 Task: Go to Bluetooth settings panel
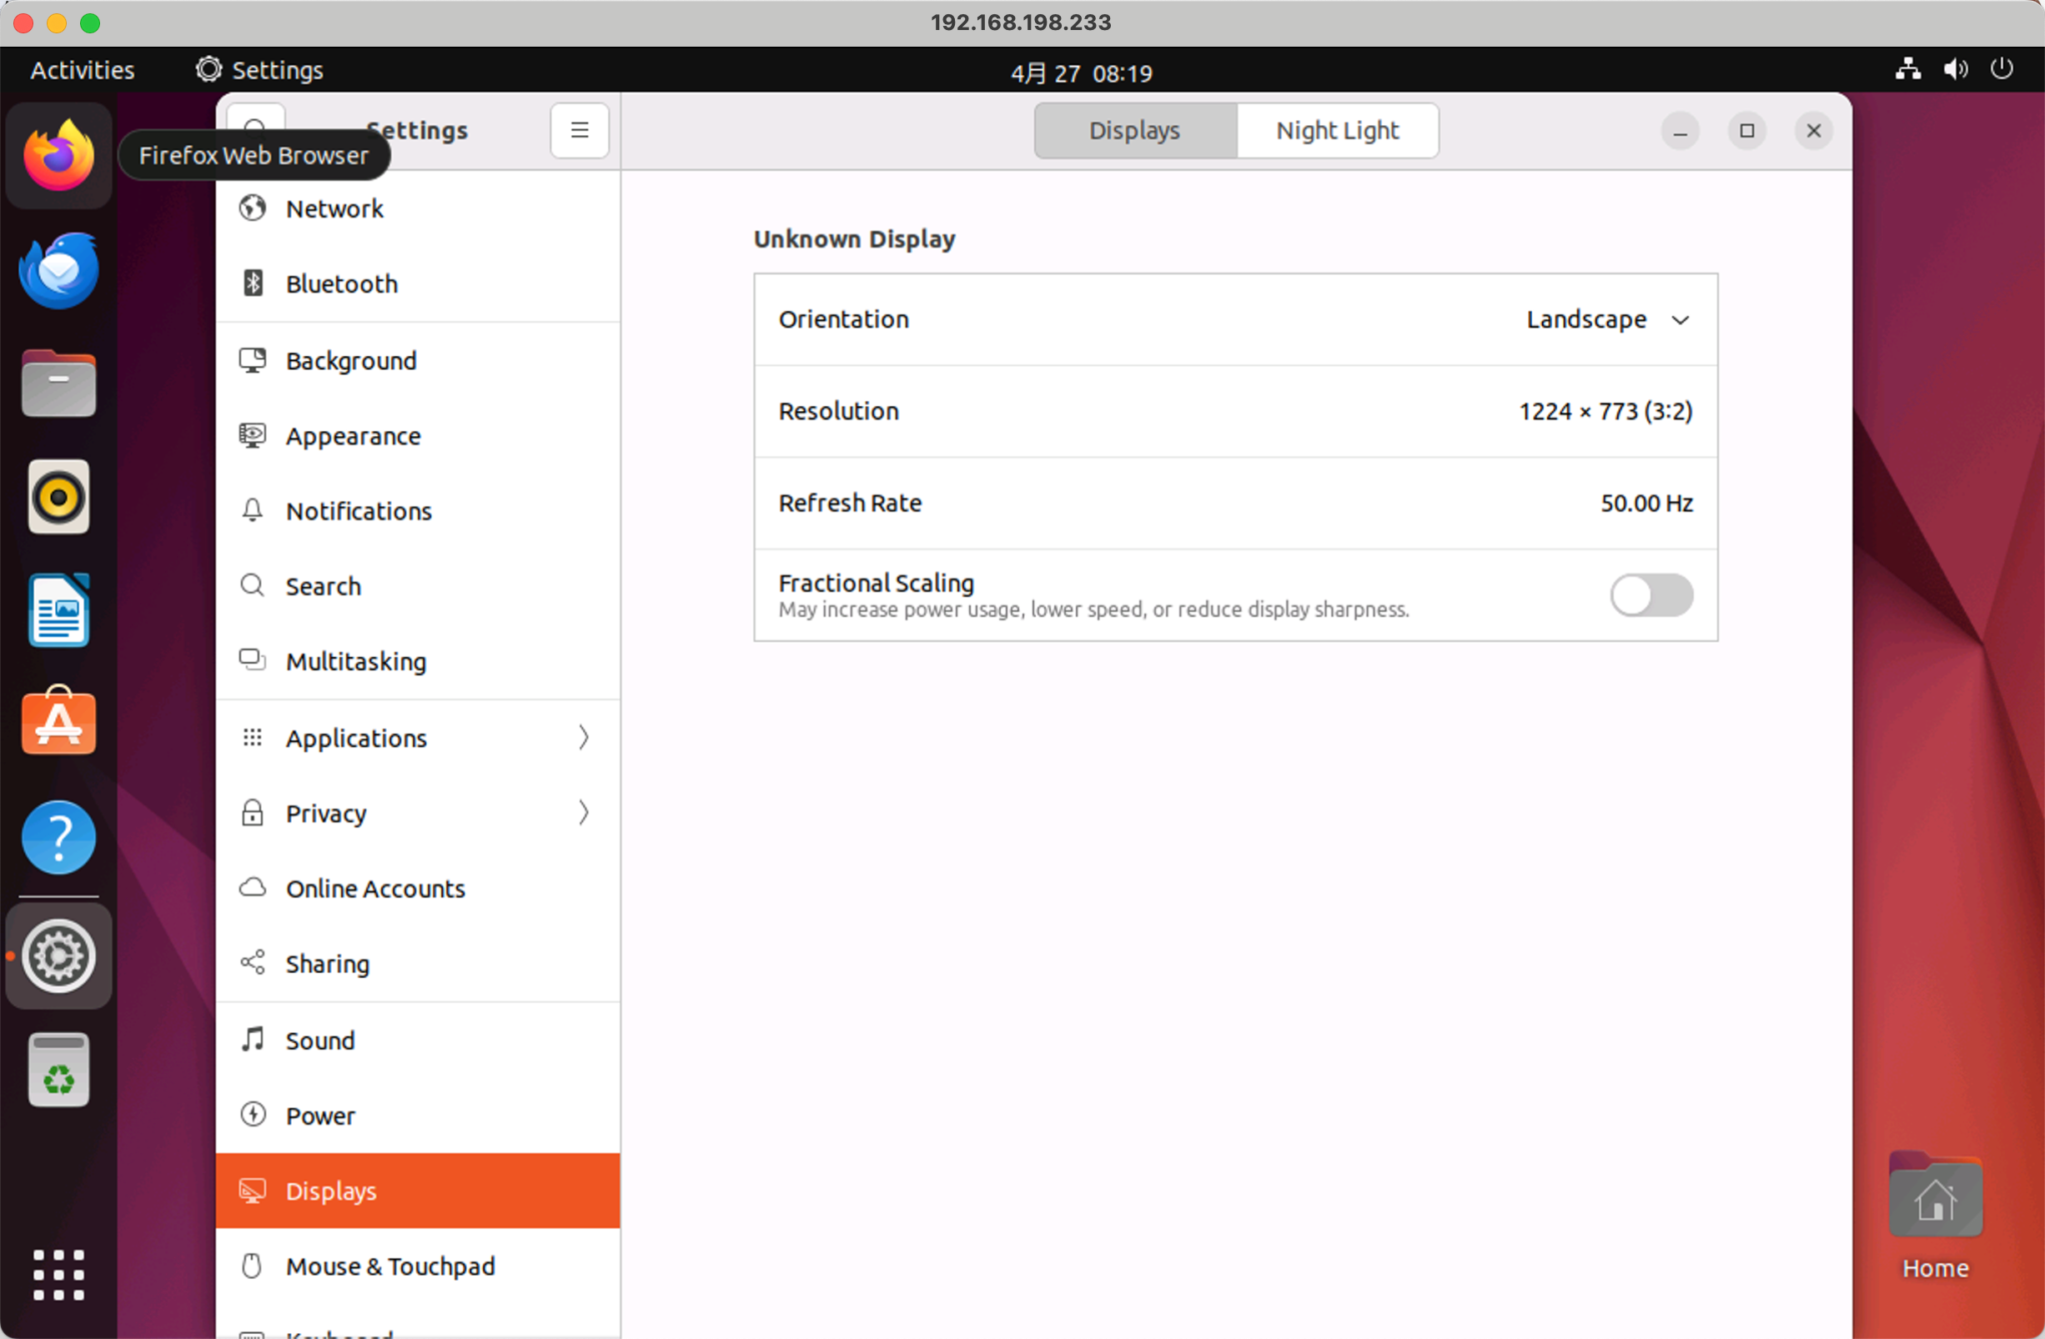342,284
